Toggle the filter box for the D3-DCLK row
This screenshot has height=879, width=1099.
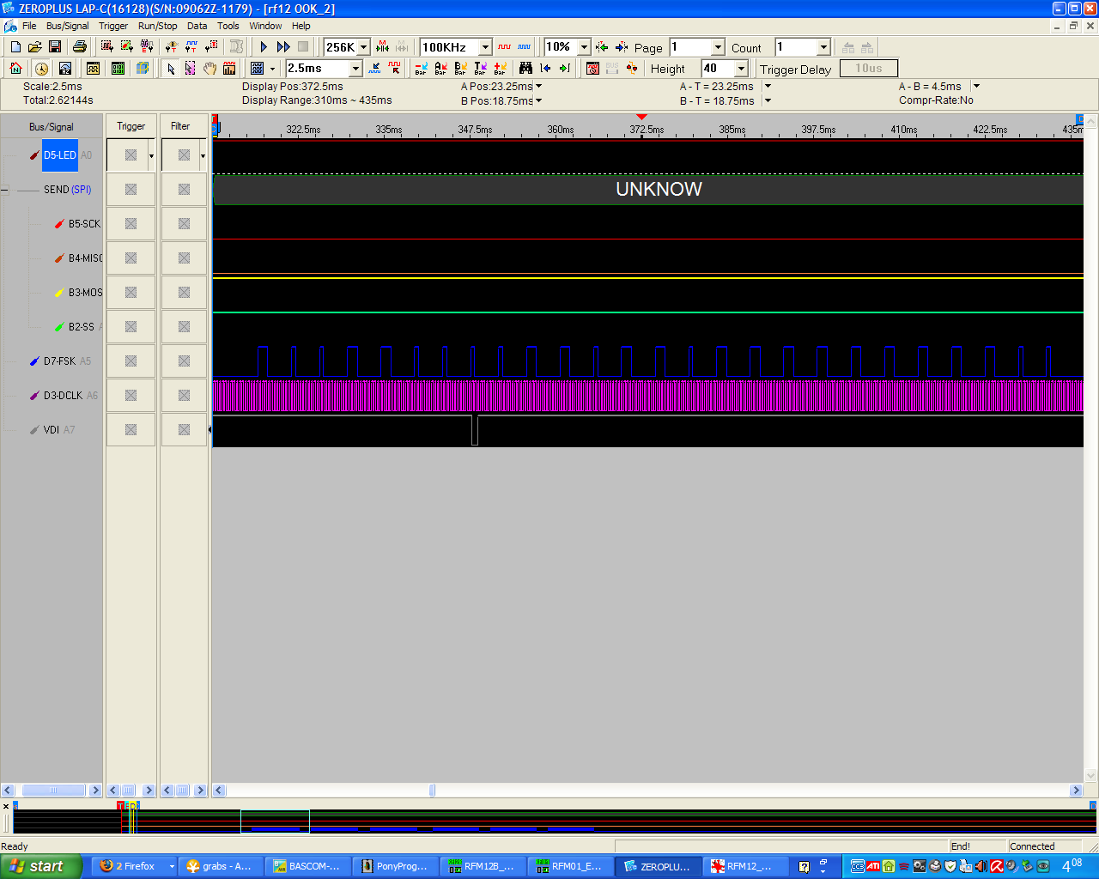(184, 396)
